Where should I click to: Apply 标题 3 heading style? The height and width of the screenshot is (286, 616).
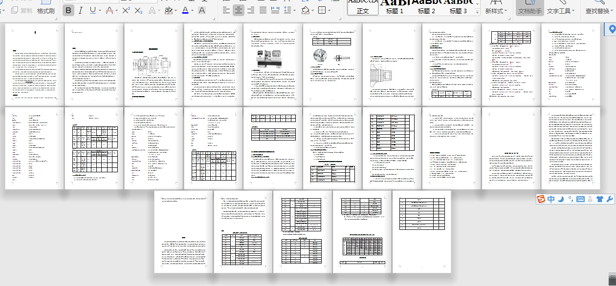click(x=458, y=7)
